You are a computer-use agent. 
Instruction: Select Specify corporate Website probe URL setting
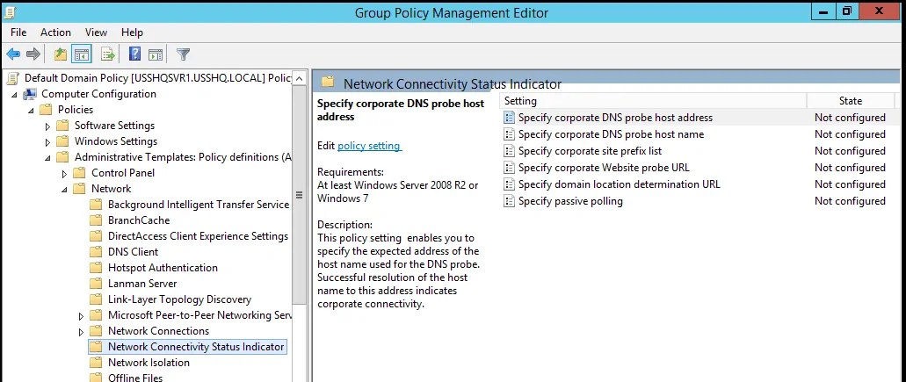(x=604, y=168)
